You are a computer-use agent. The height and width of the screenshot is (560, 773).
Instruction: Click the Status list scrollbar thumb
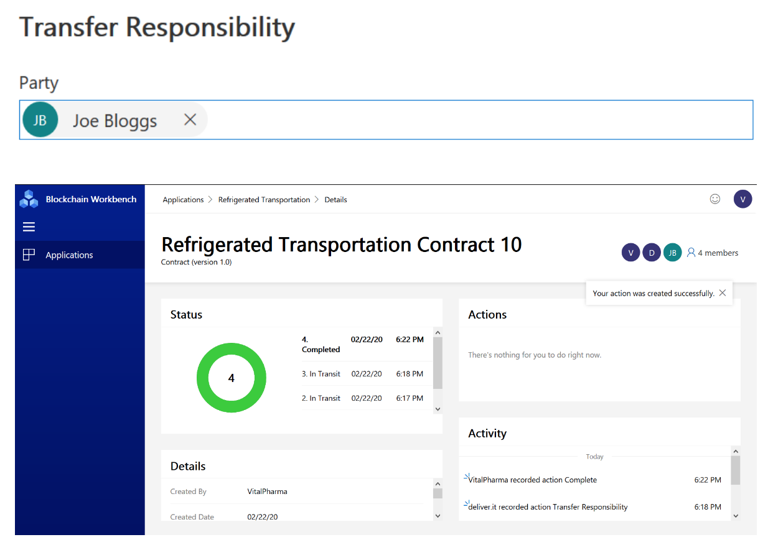click(438, 363)
